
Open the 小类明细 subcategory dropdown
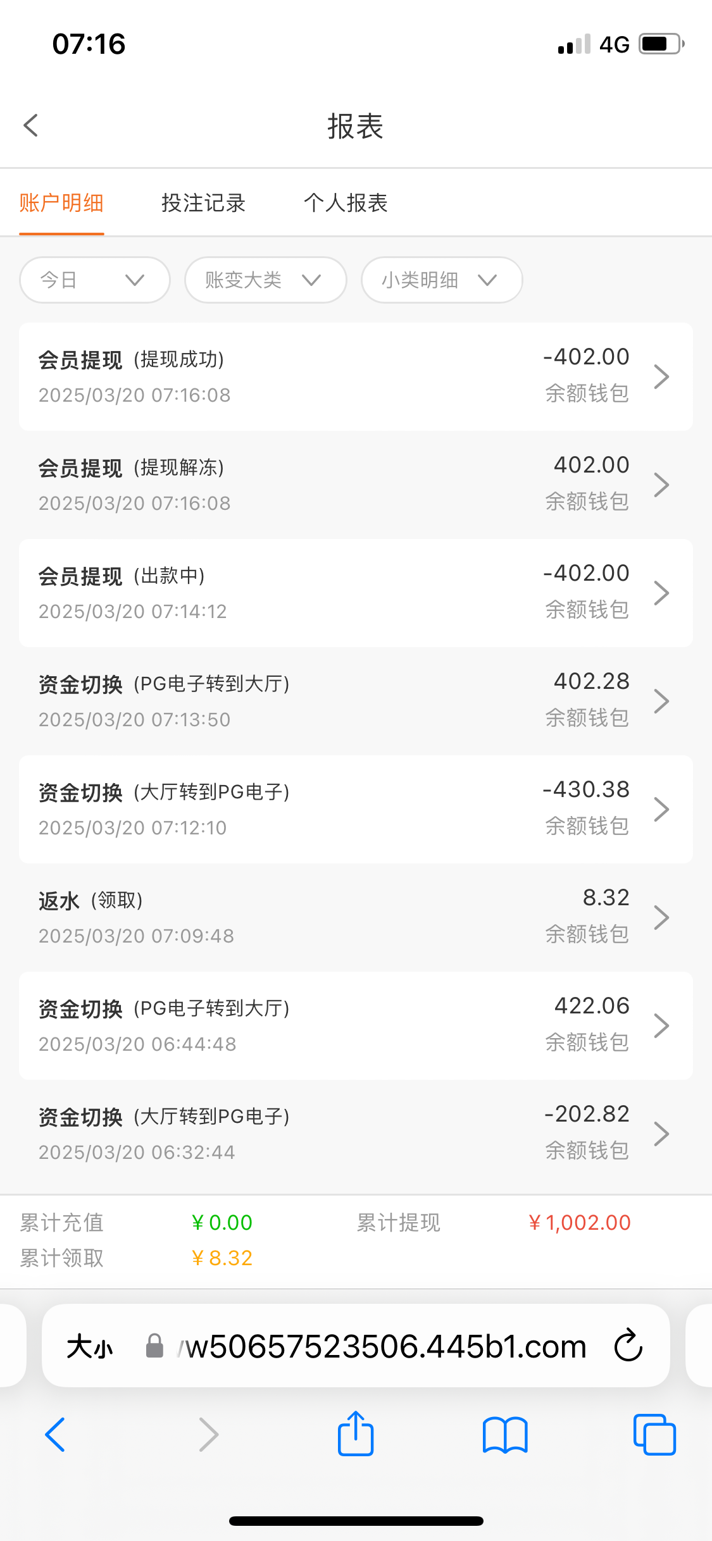coord(442,280)
